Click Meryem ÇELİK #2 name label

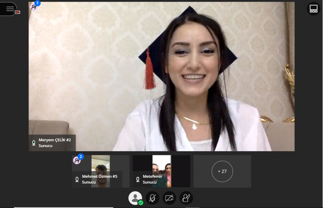[x=55, y=140]
